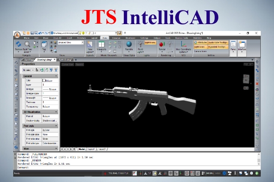Click the Save floppy disk icon

click(x=32, y=33)
